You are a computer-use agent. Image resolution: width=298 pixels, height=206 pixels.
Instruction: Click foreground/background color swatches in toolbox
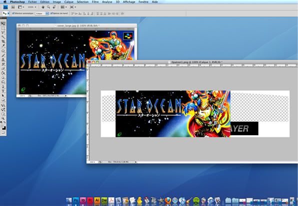[x=3, y=128]
